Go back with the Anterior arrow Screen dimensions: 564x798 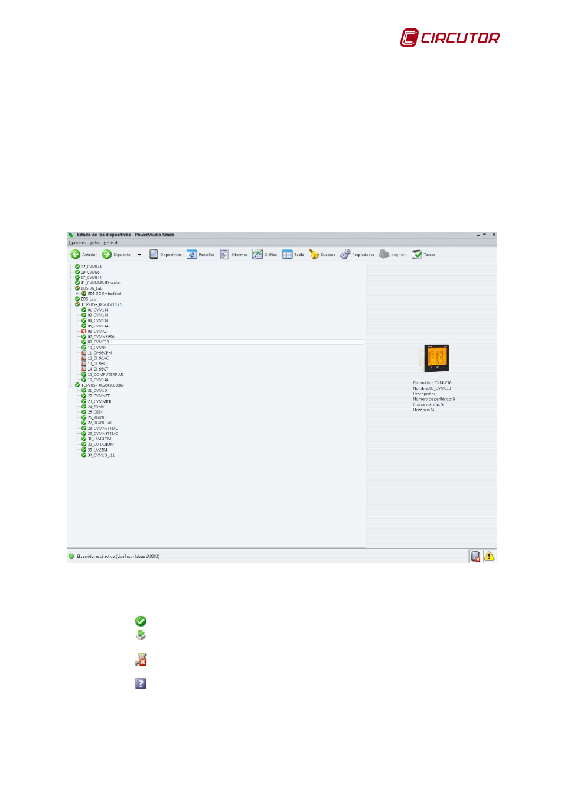coord(83,255)
